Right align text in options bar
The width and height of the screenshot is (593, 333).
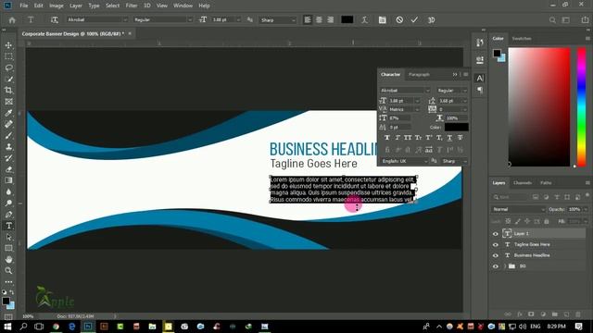(x=330, y=20)
